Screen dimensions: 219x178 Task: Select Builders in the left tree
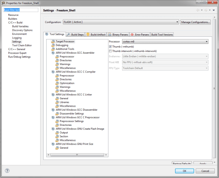tap(12, 19)
